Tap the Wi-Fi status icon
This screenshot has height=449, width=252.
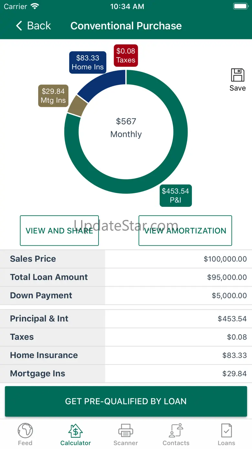pos(35,6)
